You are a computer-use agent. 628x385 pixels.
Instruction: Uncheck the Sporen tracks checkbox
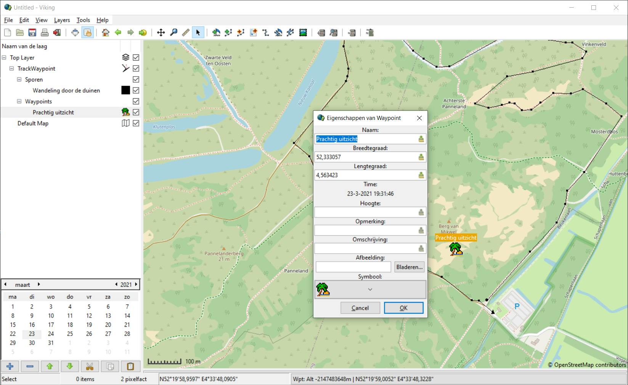click(x=136, y=80)
